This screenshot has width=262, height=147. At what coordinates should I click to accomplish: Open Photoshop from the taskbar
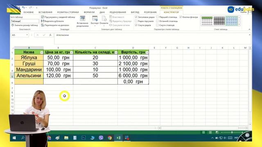coord(84,138)
